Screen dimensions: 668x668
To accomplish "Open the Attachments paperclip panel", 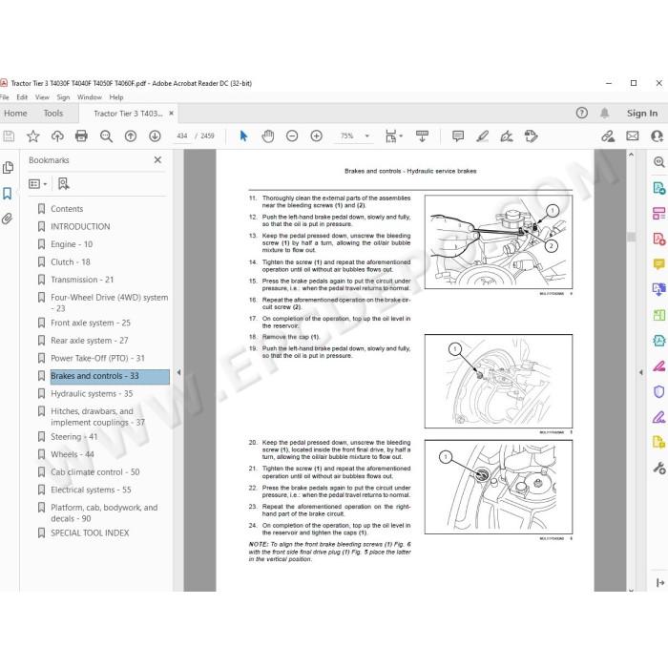I will [8, 219].
